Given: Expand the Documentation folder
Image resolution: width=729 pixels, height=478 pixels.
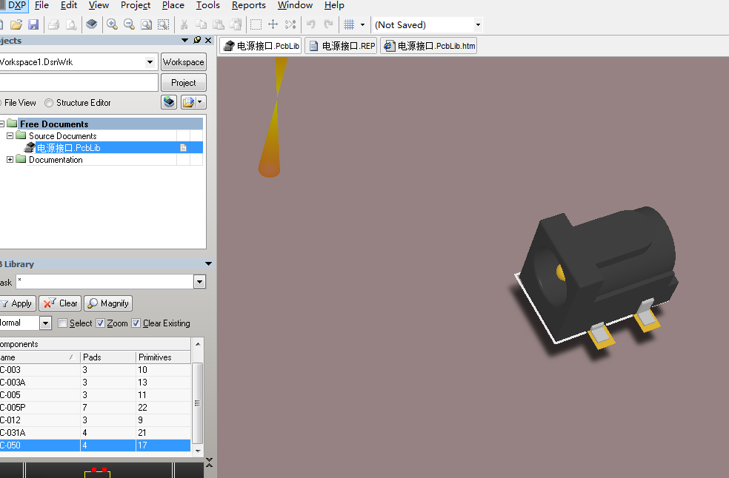Looking at the screenshot, I should click(x=10, y=159).
